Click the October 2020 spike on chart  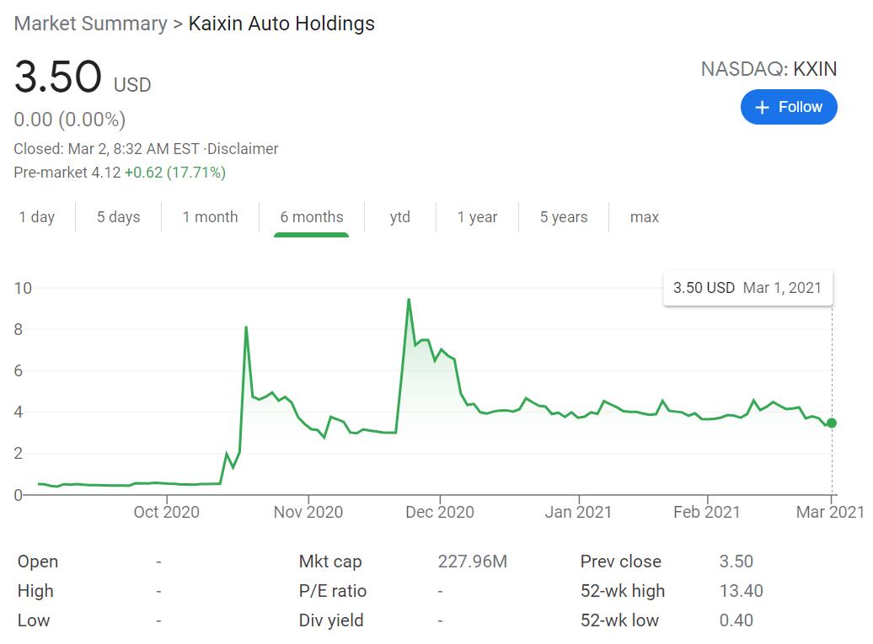[x=246, y=327]
